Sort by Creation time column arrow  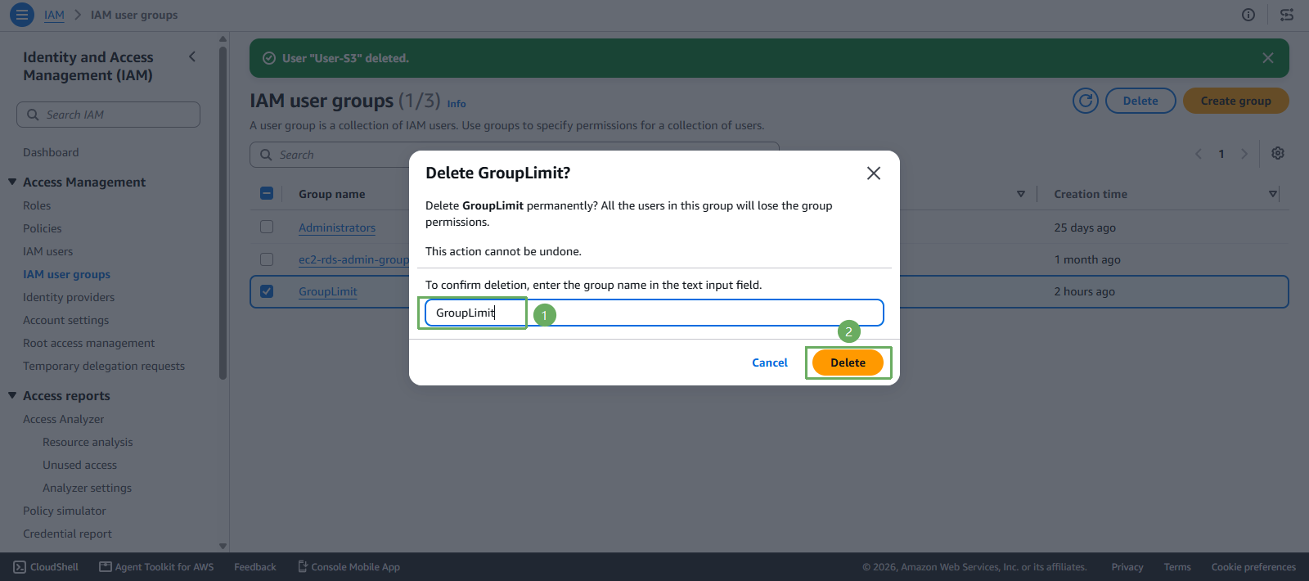1272,194
